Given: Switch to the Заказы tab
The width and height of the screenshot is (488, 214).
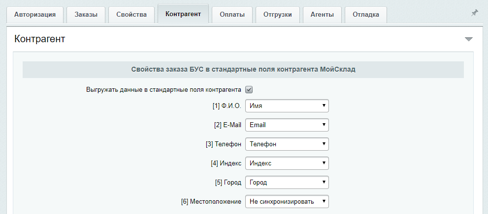Looking at the screenshot, I should point(86,15).
